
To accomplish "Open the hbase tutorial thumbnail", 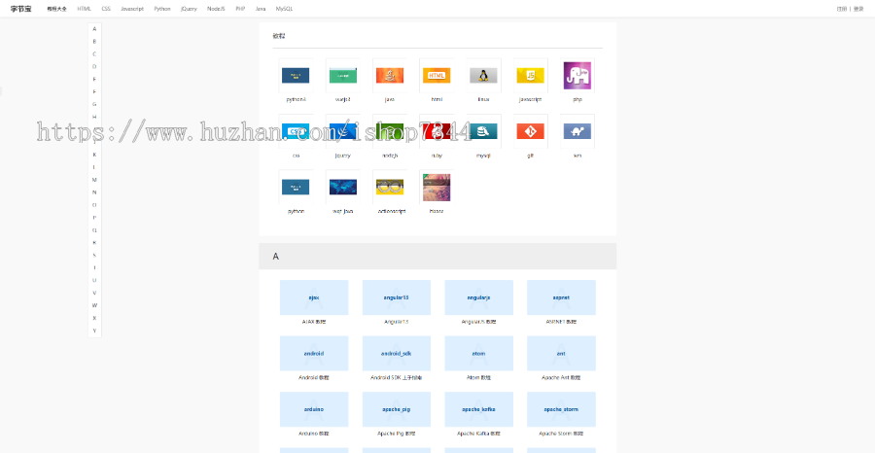I will [x=437, y=187].
